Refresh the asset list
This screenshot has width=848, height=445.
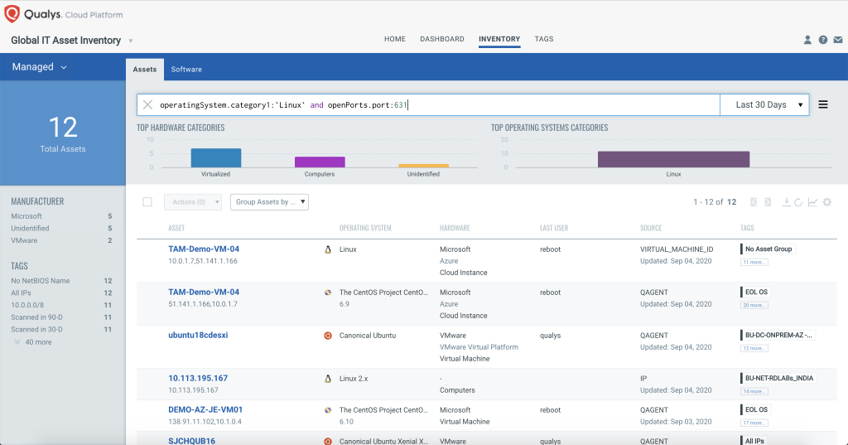pos(798,202)
